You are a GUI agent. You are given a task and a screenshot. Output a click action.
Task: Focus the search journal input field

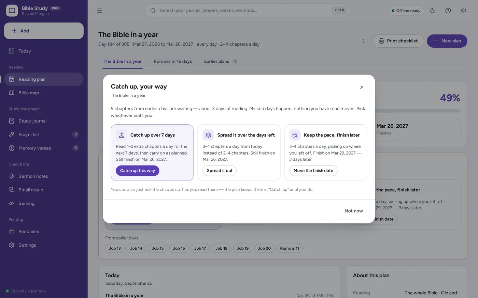coord(247,11)
